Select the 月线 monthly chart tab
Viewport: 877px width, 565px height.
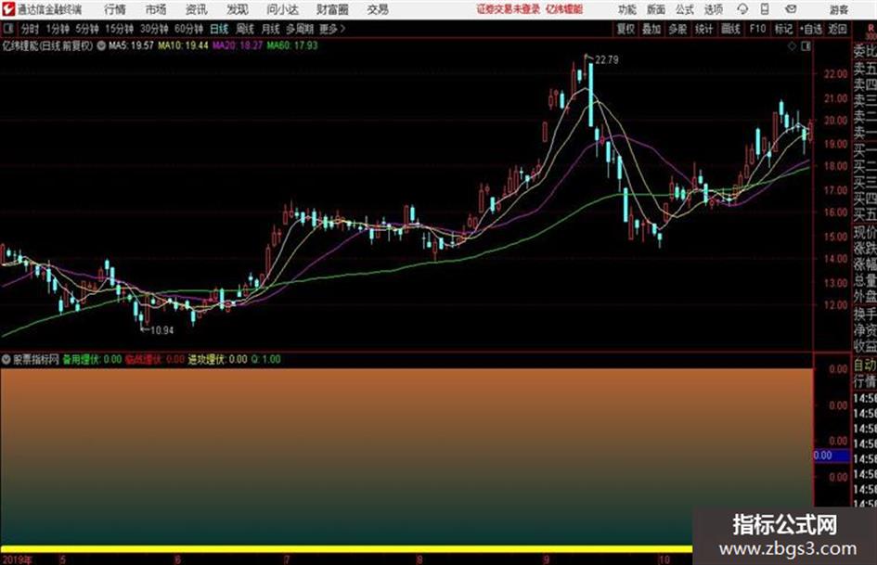pos(271,29)
